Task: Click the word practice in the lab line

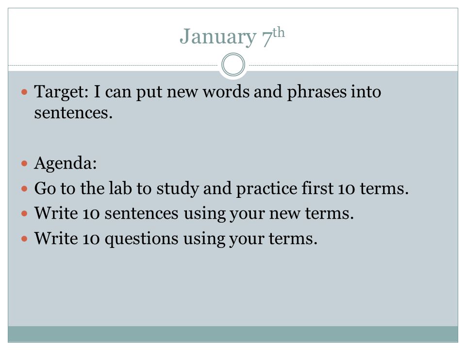Action: click(x=266, y=189)
